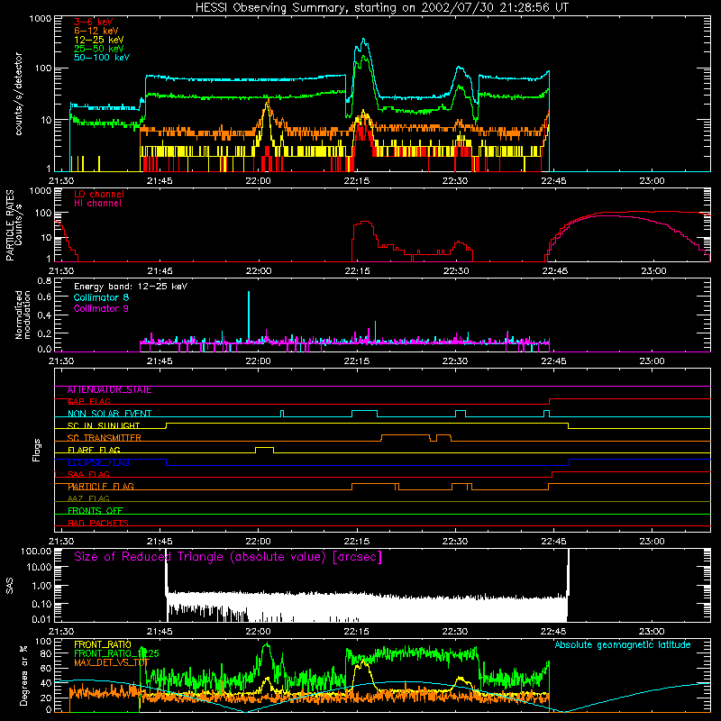The image size is (721, 721).
Task: Click the SC_TRANSMITTER flag label
Action: (104, 438)
